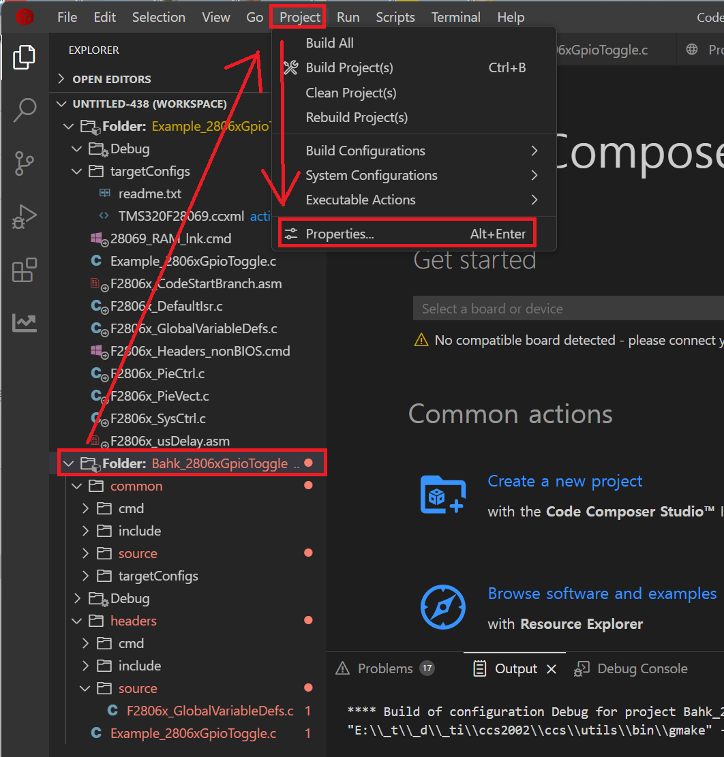The image size is (724, 757).
Task: Open F2806x_DefaultIsr.c in the tree
Action: click(x=166, y=306)
